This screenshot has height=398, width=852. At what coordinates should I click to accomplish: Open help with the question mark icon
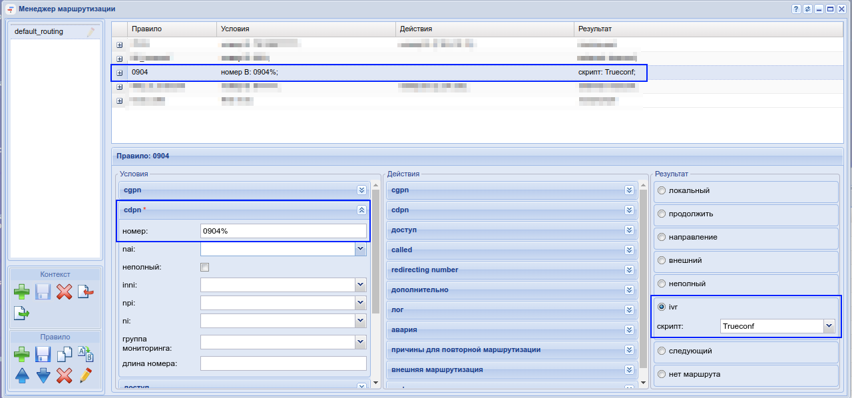(x=796, y=9)
